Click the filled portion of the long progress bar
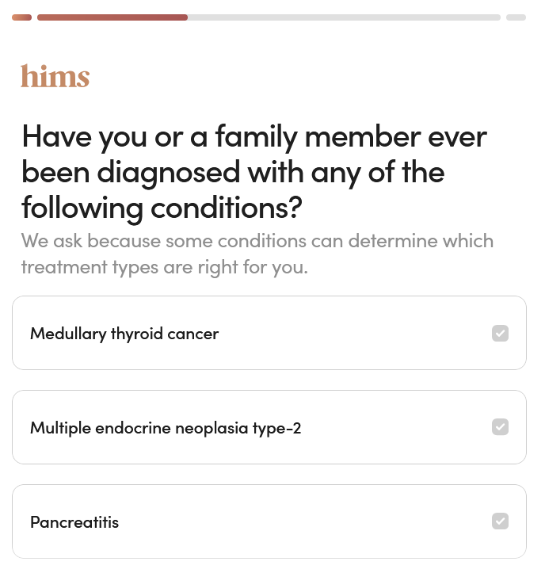This screenshot has height=569, width=545. point(112,17)
